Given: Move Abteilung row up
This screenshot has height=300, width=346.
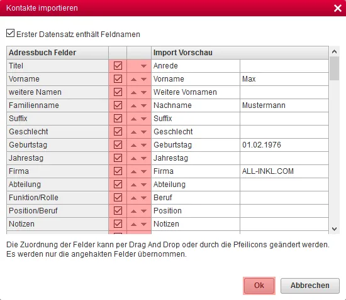Looking at the screenshot, I should pos(133,185).
